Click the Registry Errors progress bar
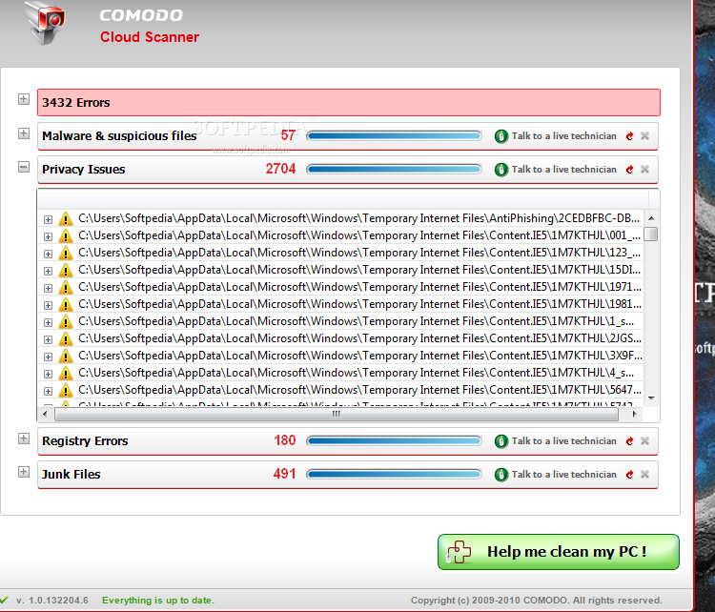 click(x=394, y=440)
